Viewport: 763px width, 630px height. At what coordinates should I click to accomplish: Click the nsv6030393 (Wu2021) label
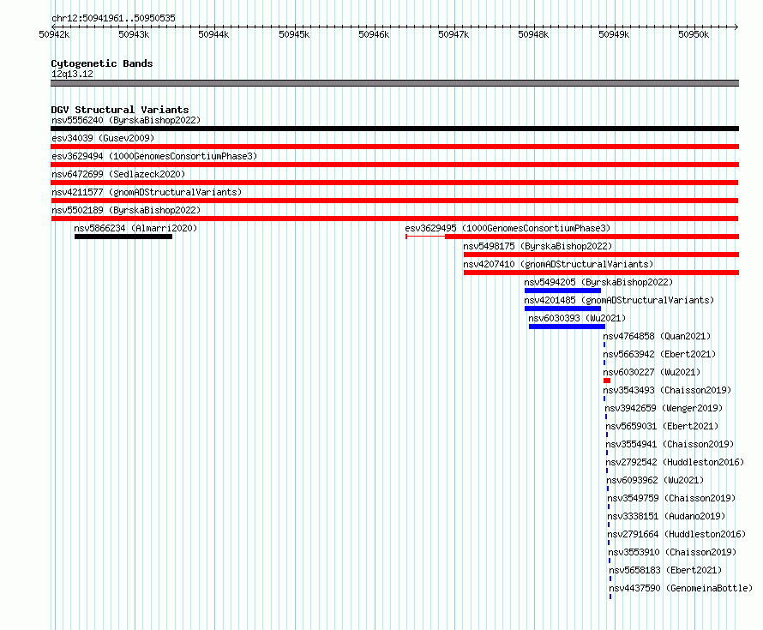[577, 318]
